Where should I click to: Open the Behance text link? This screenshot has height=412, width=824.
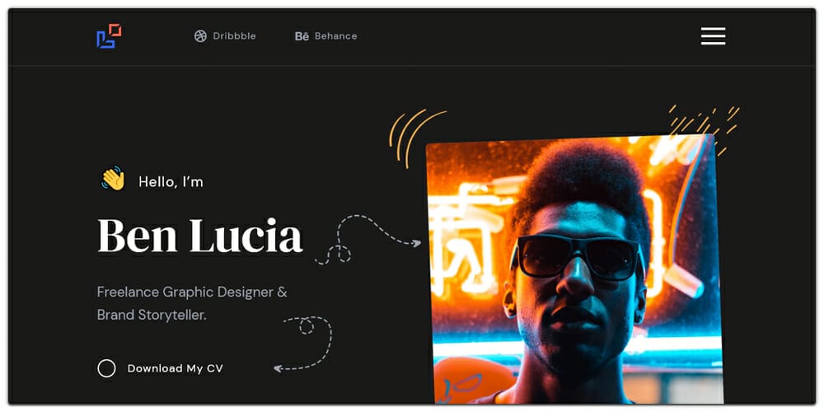336,36
